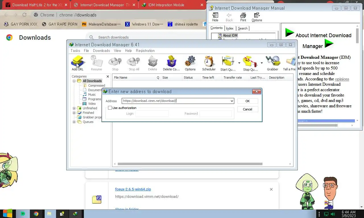Open Stop Queue dropdown arrow
Image resolution: width=364 pixels, height=218 pixels.
coord(262,63)
